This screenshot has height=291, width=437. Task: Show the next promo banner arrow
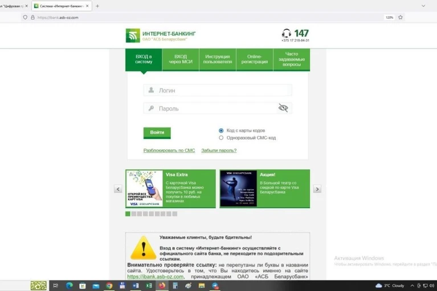click(x=317, y=189)
